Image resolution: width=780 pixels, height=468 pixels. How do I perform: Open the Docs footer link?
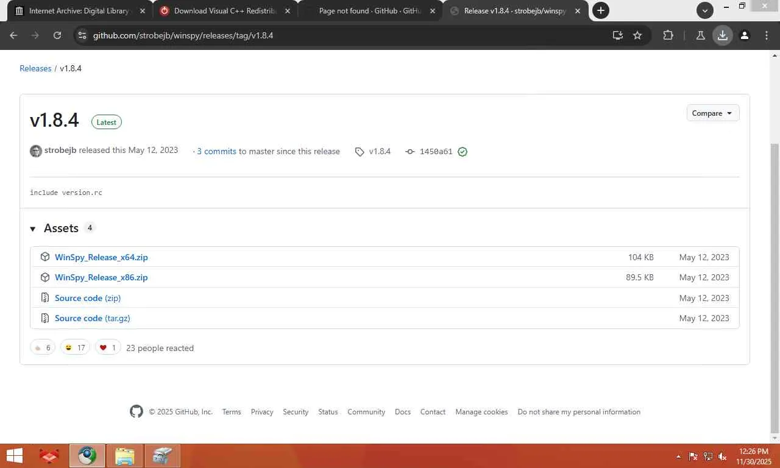[403, 412]
